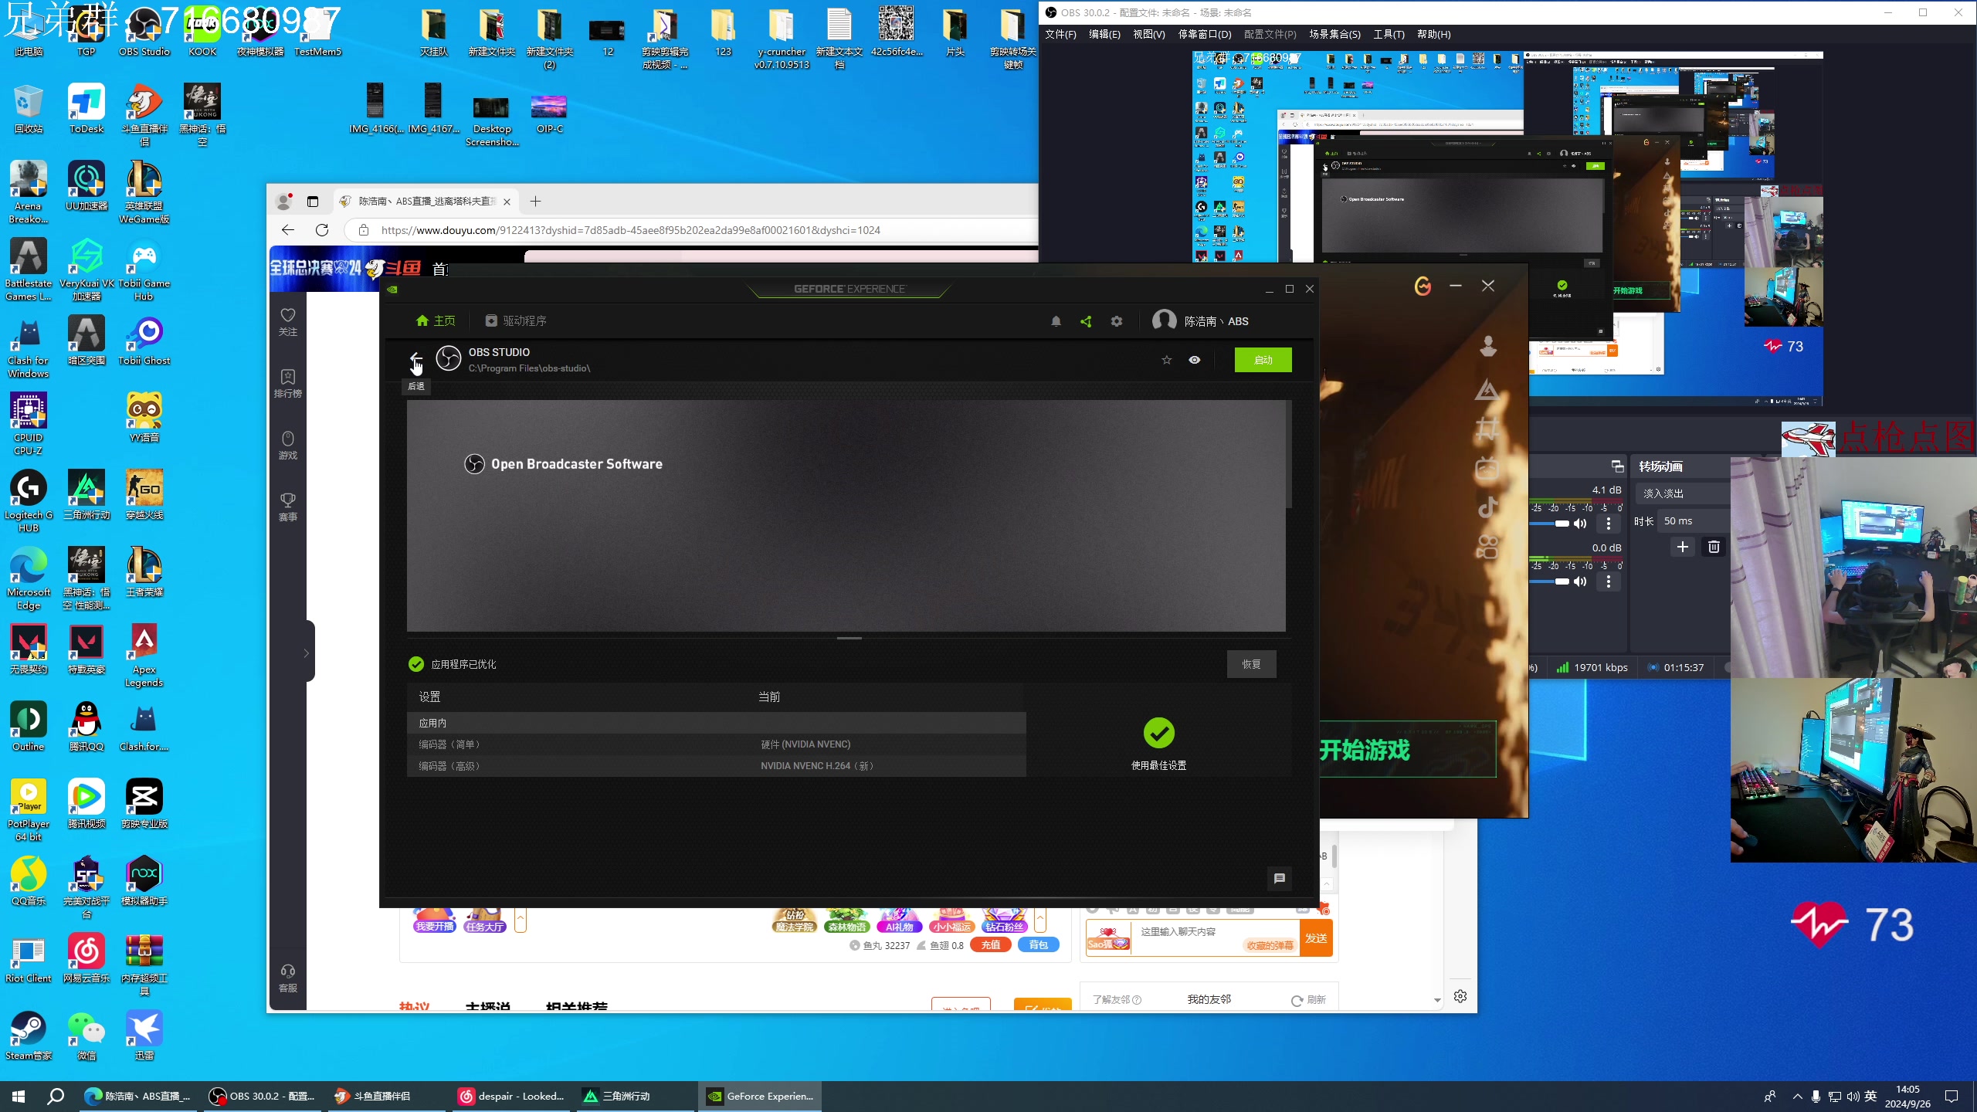The width and height of the screenshot is (1977, 1112).
Task: Open options menu for the 0.0 dB channel
Action: pos(1609,581)
